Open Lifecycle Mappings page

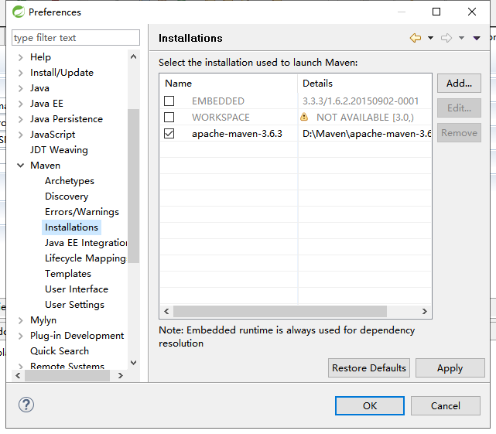85,258
